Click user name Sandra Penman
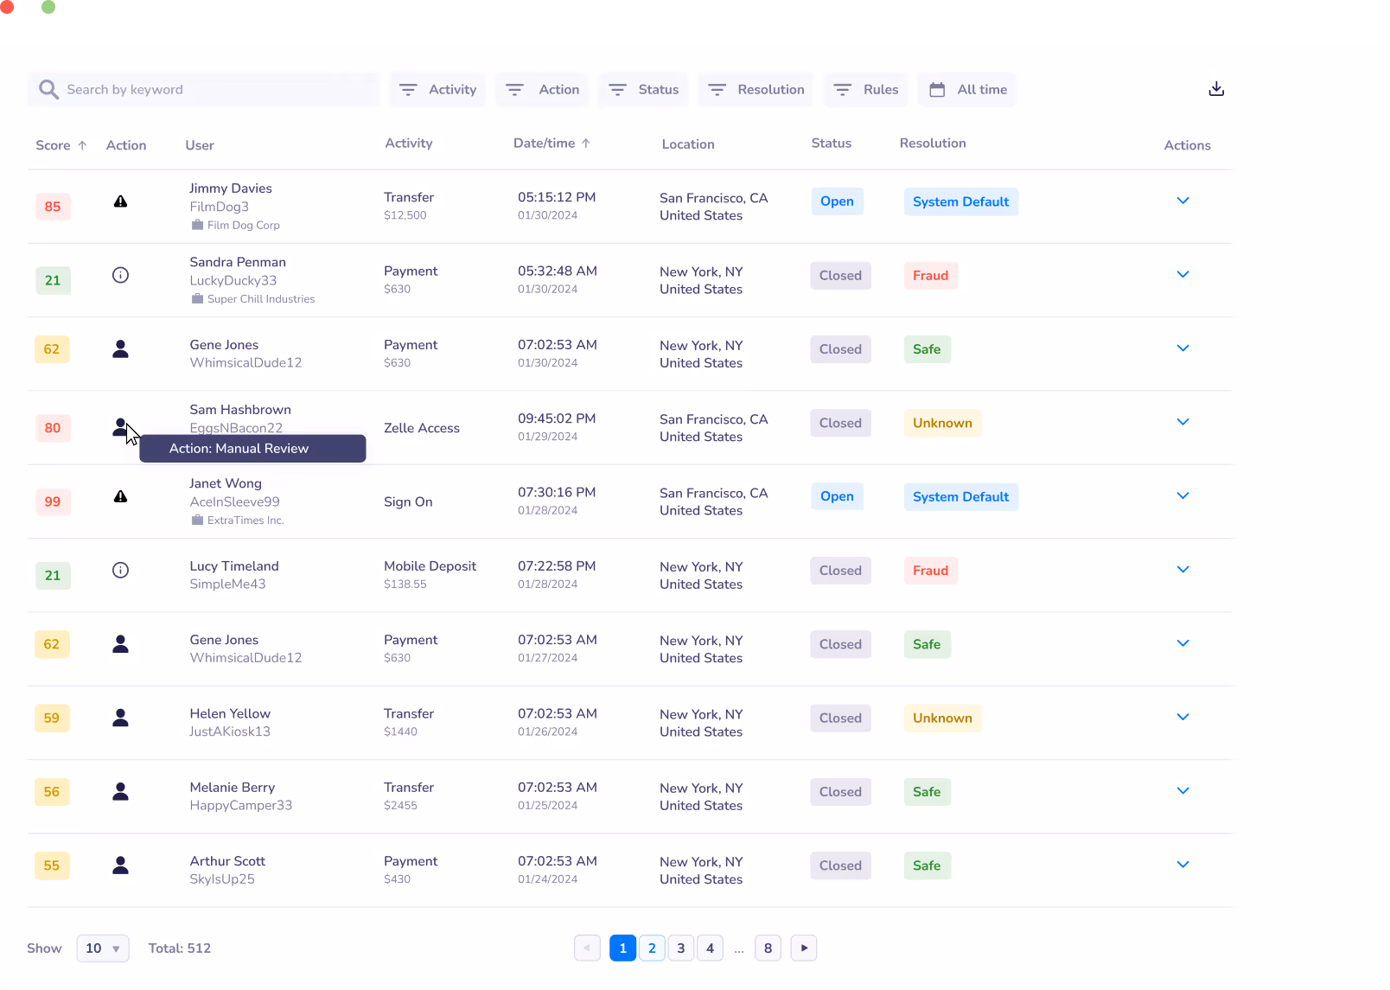This screenshot has height=990, width=1390. (238, 262)
